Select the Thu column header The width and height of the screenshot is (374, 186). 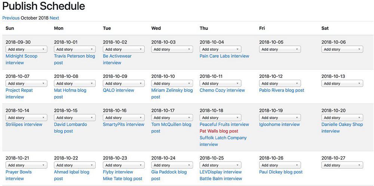tap(204, 28)
